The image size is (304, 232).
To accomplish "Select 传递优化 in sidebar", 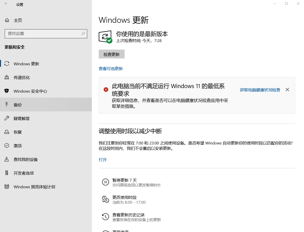I will tap(22, 77).
